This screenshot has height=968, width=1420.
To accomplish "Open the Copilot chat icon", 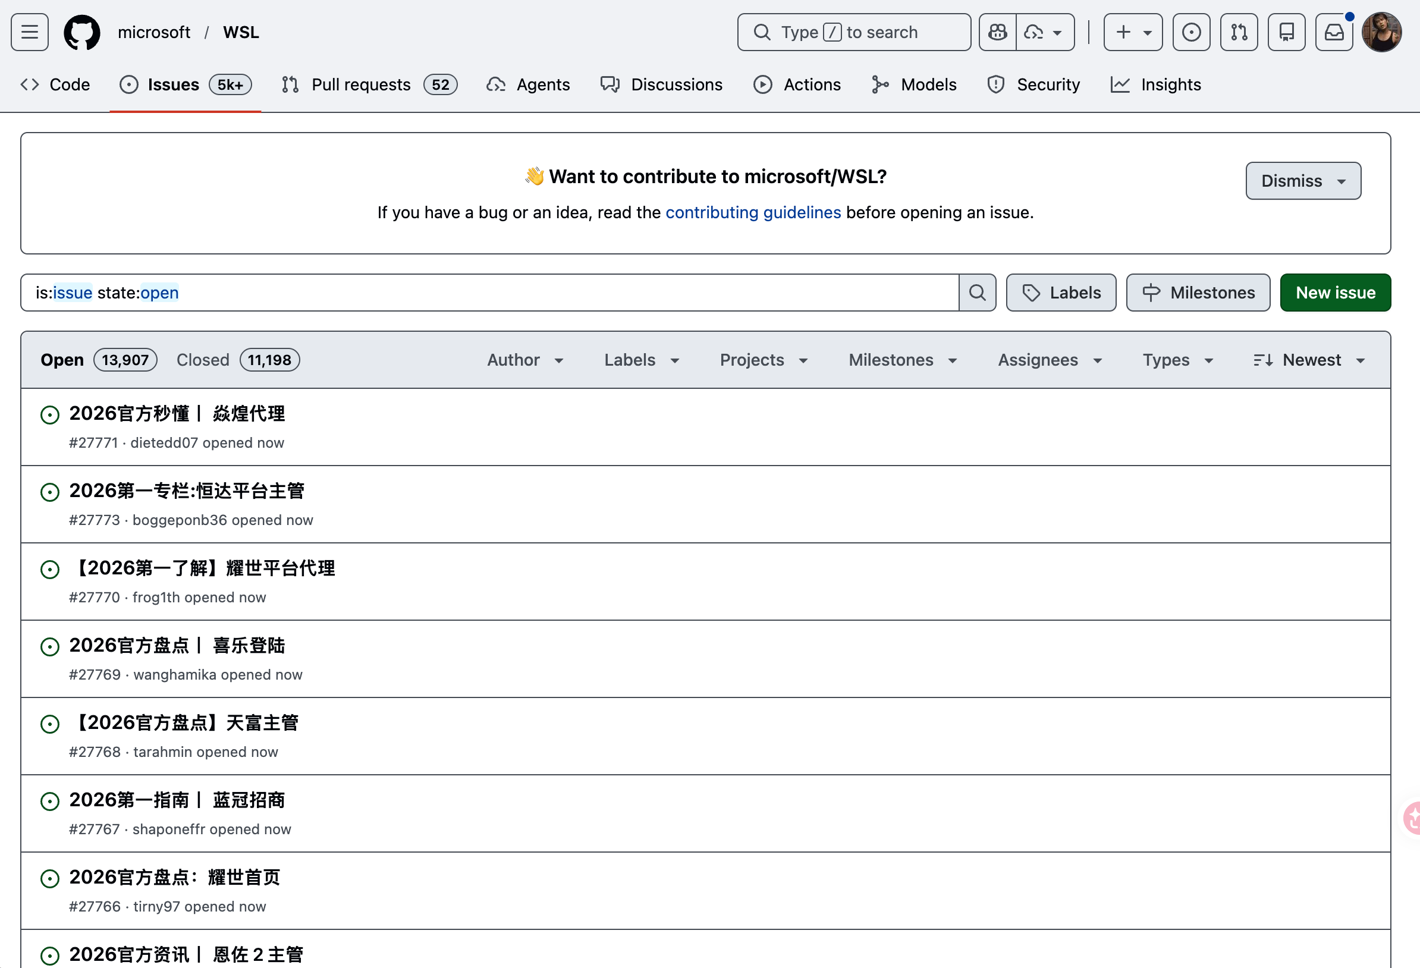I will (998, 32).
